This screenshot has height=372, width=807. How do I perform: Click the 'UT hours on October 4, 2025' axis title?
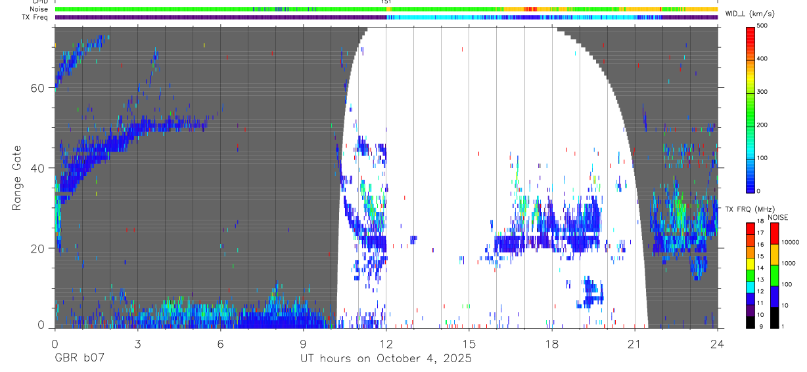point(386,359)
